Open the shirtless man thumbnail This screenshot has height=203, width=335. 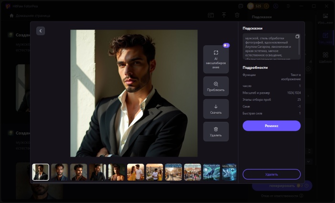pos(116,172)
